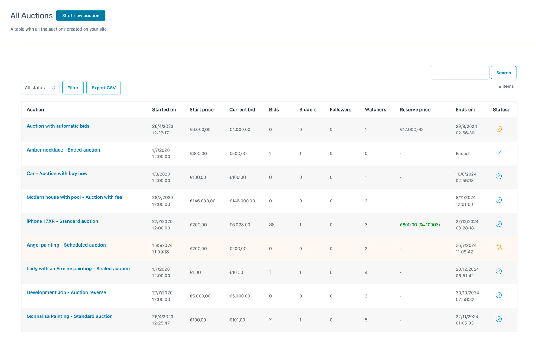Click status icon for Monnalisa Painting auction
536x350 pixels.
pos(498,319)
